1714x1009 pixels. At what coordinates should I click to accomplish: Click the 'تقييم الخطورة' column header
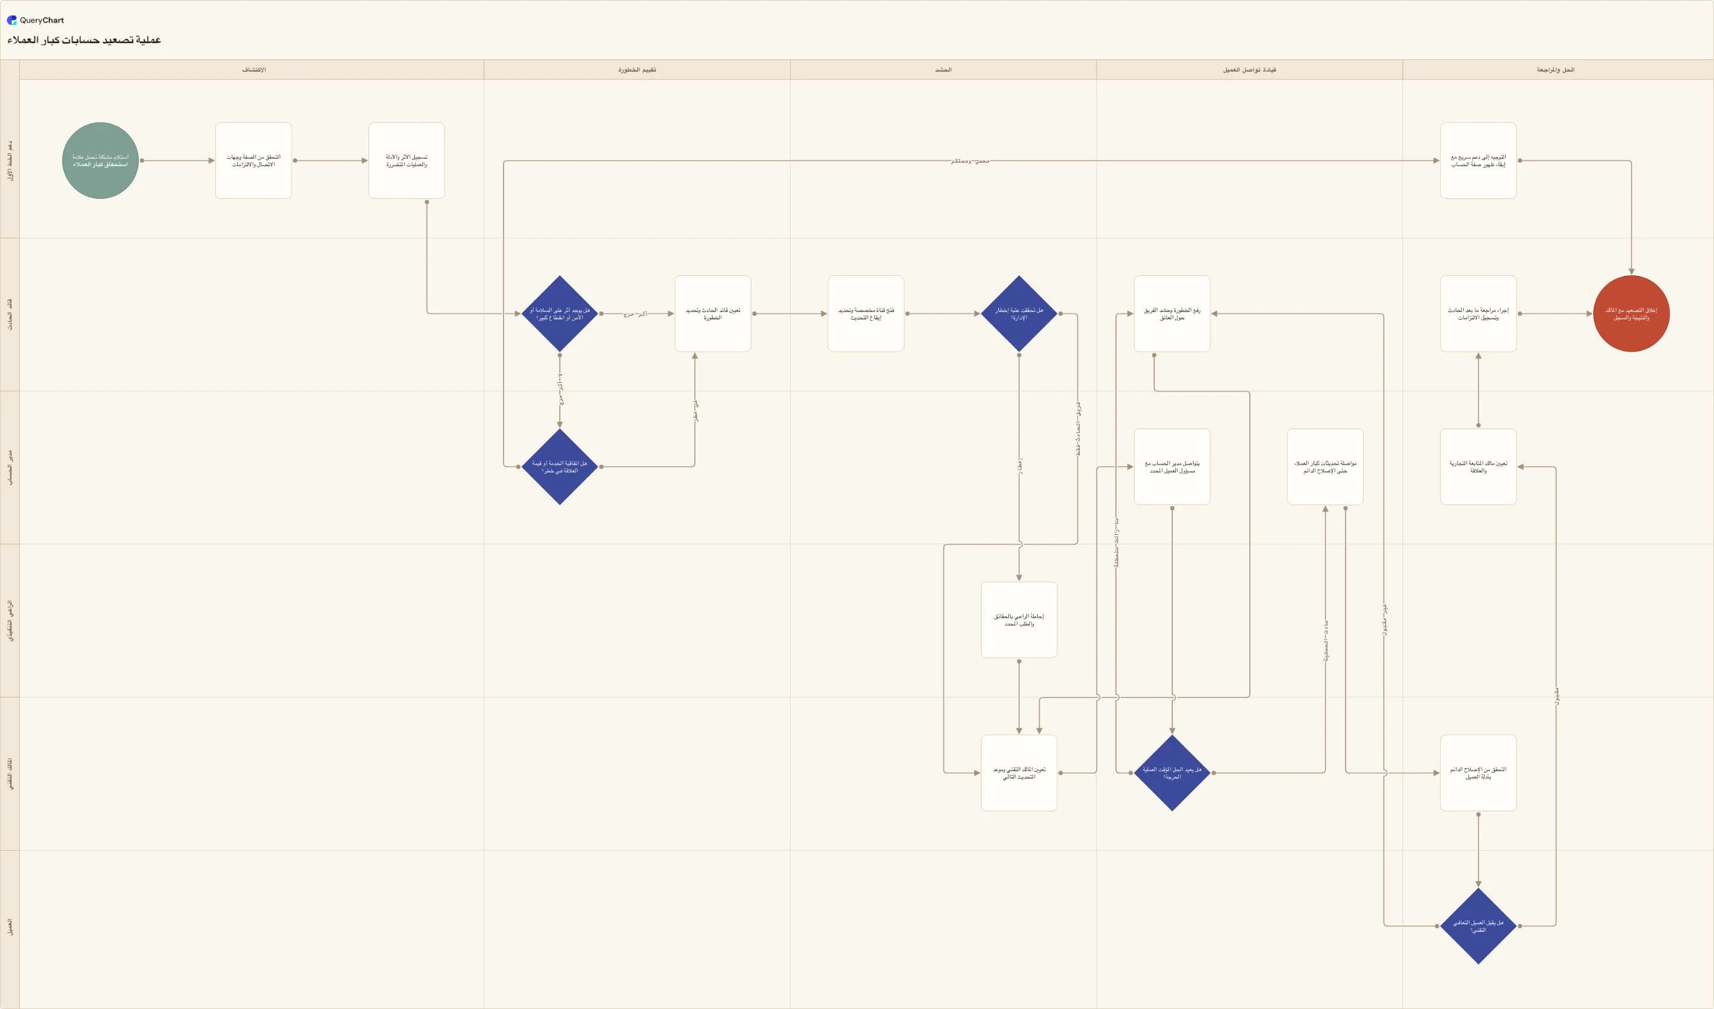pyautogui.click(x=637, y=70)
